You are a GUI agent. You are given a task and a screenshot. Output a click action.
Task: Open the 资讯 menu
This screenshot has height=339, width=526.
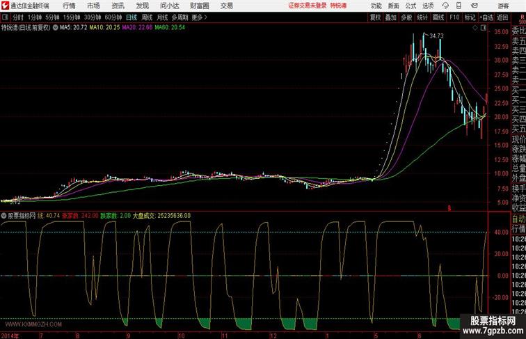click(118, 6)
